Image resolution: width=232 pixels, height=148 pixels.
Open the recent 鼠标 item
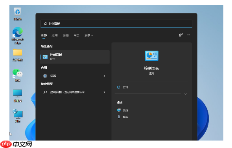point(122,117)
